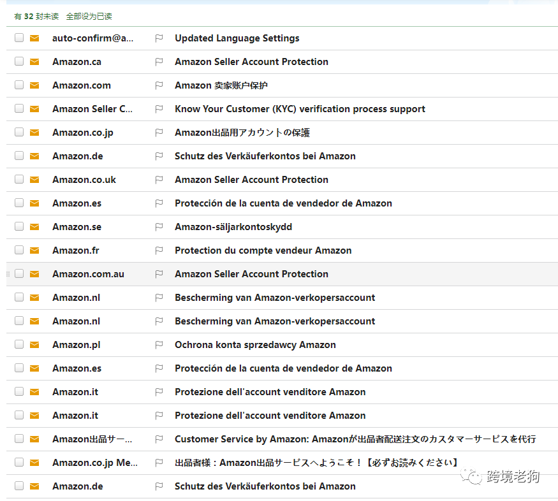Click unread envelope icon for auto-confirm email
Image resolution: width=558 pixels, height=501 pixels.
(x=34, y=38)
